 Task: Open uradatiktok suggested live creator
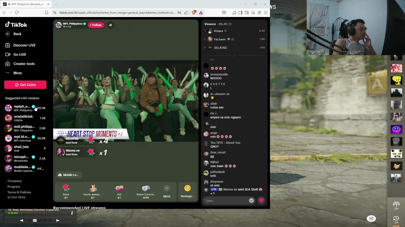(x=25, y=118)
